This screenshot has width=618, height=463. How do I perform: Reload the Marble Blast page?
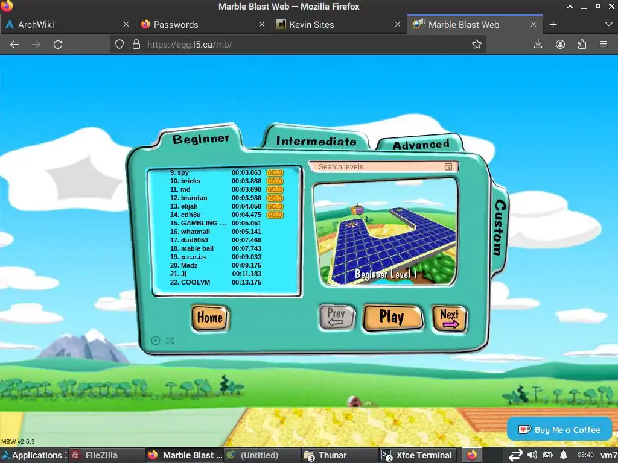pos(58,45)
